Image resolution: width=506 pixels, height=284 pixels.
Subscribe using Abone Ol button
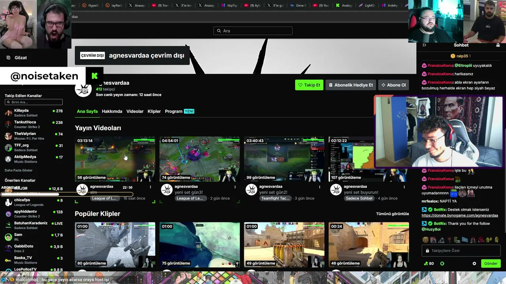click(393, 85)
